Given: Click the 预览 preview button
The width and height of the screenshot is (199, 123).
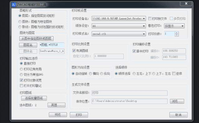Looking at the screenshot, I should (58, 115).
